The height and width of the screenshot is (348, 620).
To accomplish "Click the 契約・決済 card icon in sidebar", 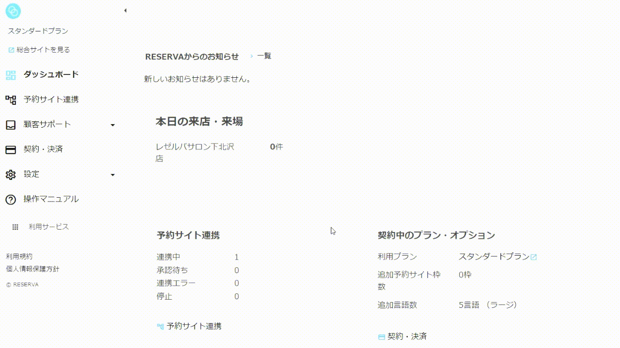I will 11,149.
